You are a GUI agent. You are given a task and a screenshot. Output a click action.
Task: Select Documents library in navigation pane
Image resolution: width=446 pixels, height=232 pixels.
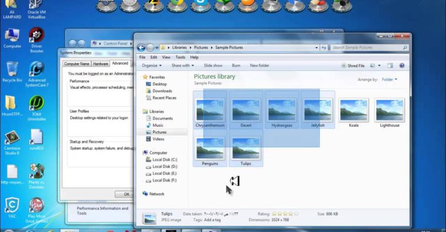160,118
